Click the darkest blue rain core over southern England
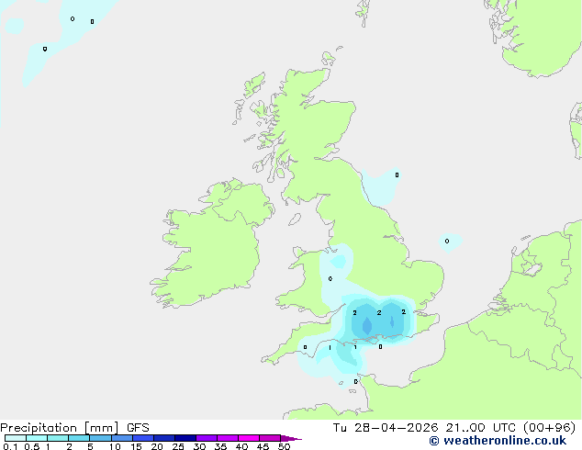This screenshot has width=582, height=450. pyautogui.click(x=367, y=326)
